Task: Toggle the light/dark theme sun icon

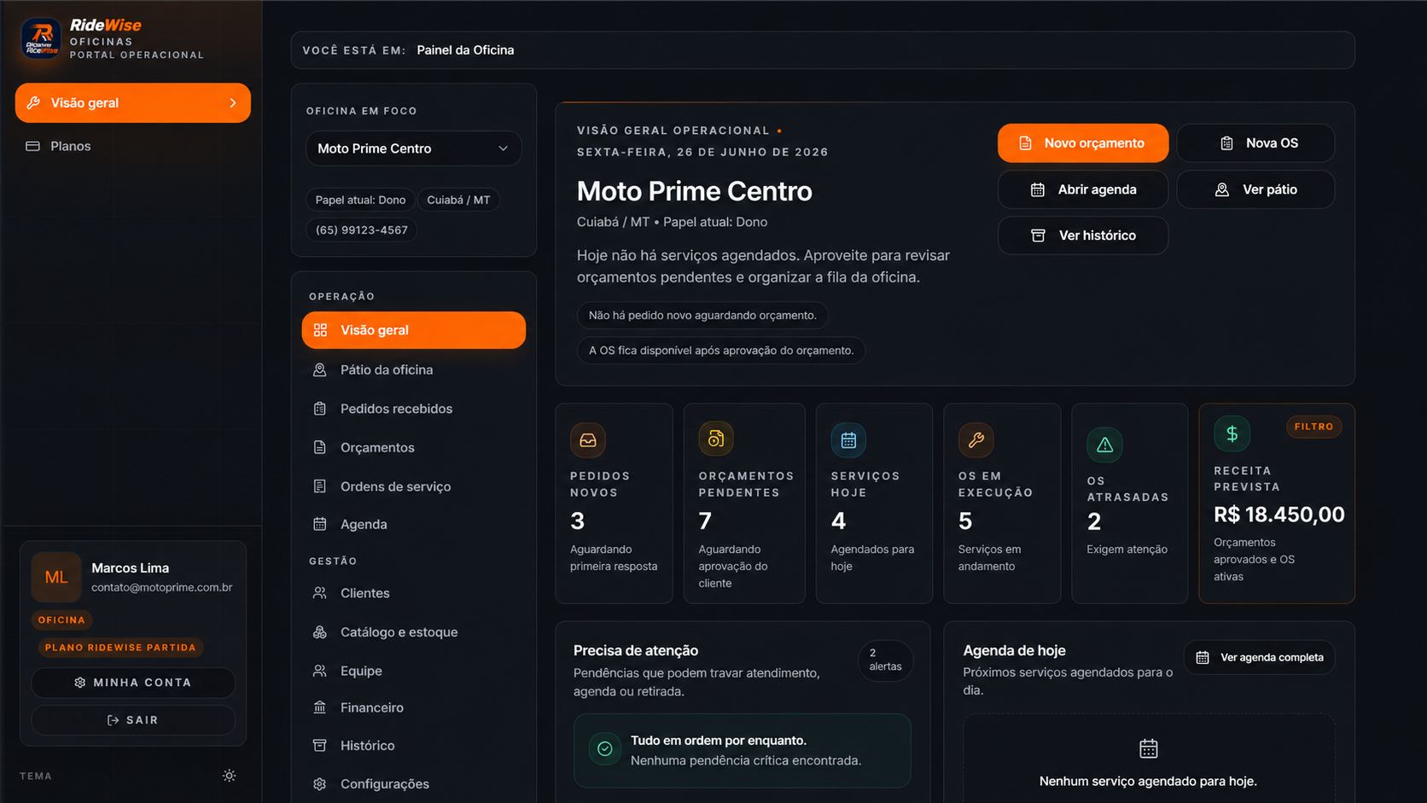Action: click(x=229, y=776)
